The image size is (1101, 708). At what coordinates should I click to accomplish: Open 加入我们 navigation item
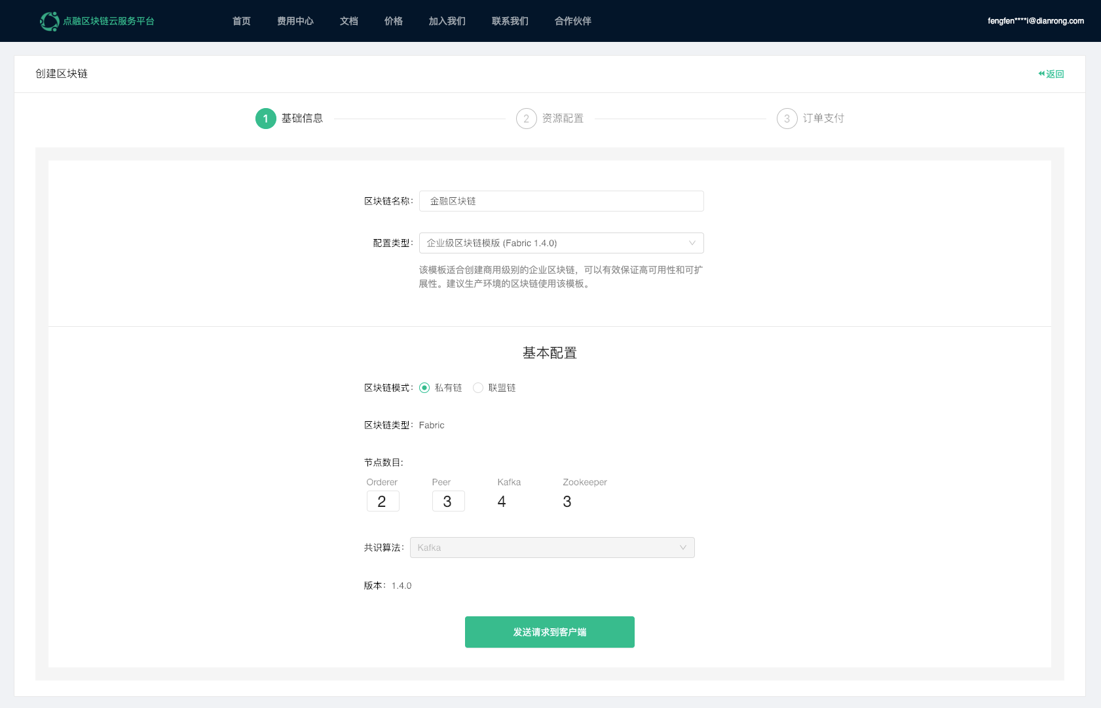tap(447, 21)
